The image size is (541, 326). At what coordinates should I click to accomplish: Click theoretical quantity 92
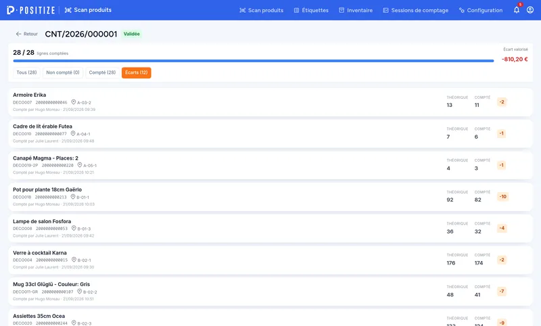click(x=450, y=200)
